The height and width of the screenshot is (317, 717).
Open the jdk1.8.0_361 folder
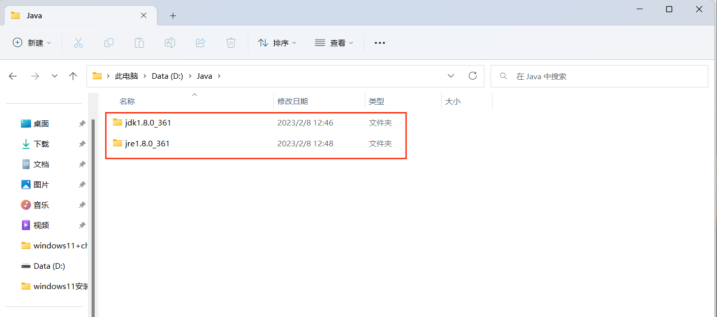click(148, 122)
